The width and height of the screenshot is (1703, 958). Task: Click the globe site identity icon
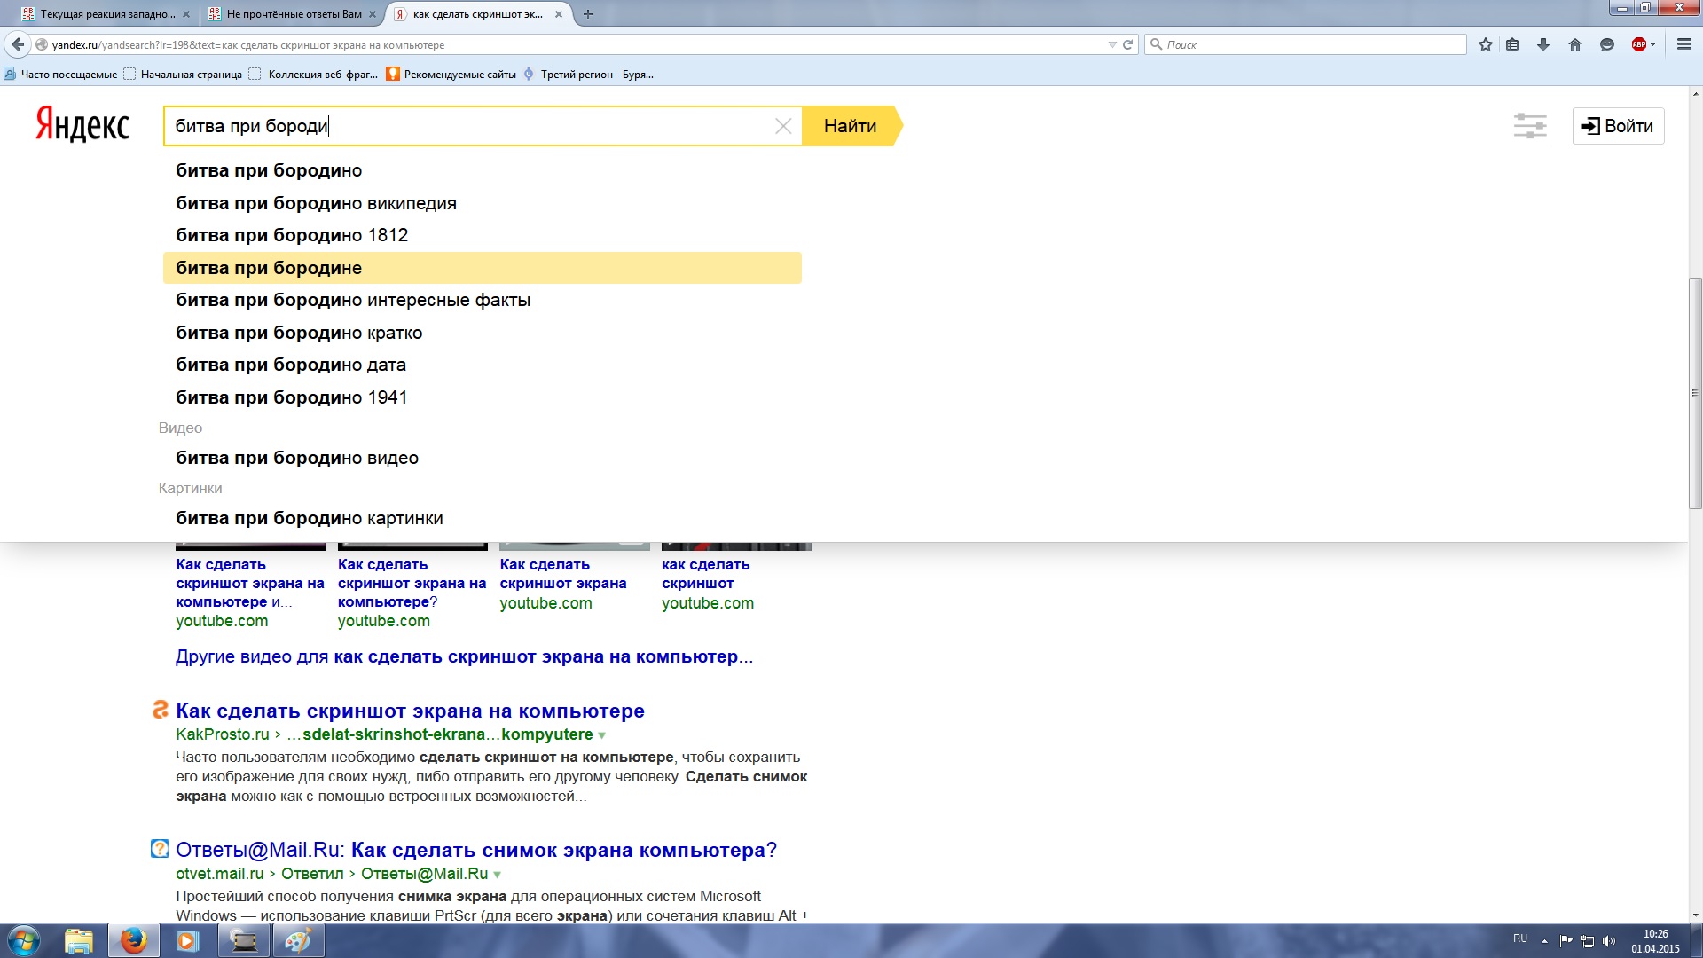pyautogui.click(x=41, y=44)
